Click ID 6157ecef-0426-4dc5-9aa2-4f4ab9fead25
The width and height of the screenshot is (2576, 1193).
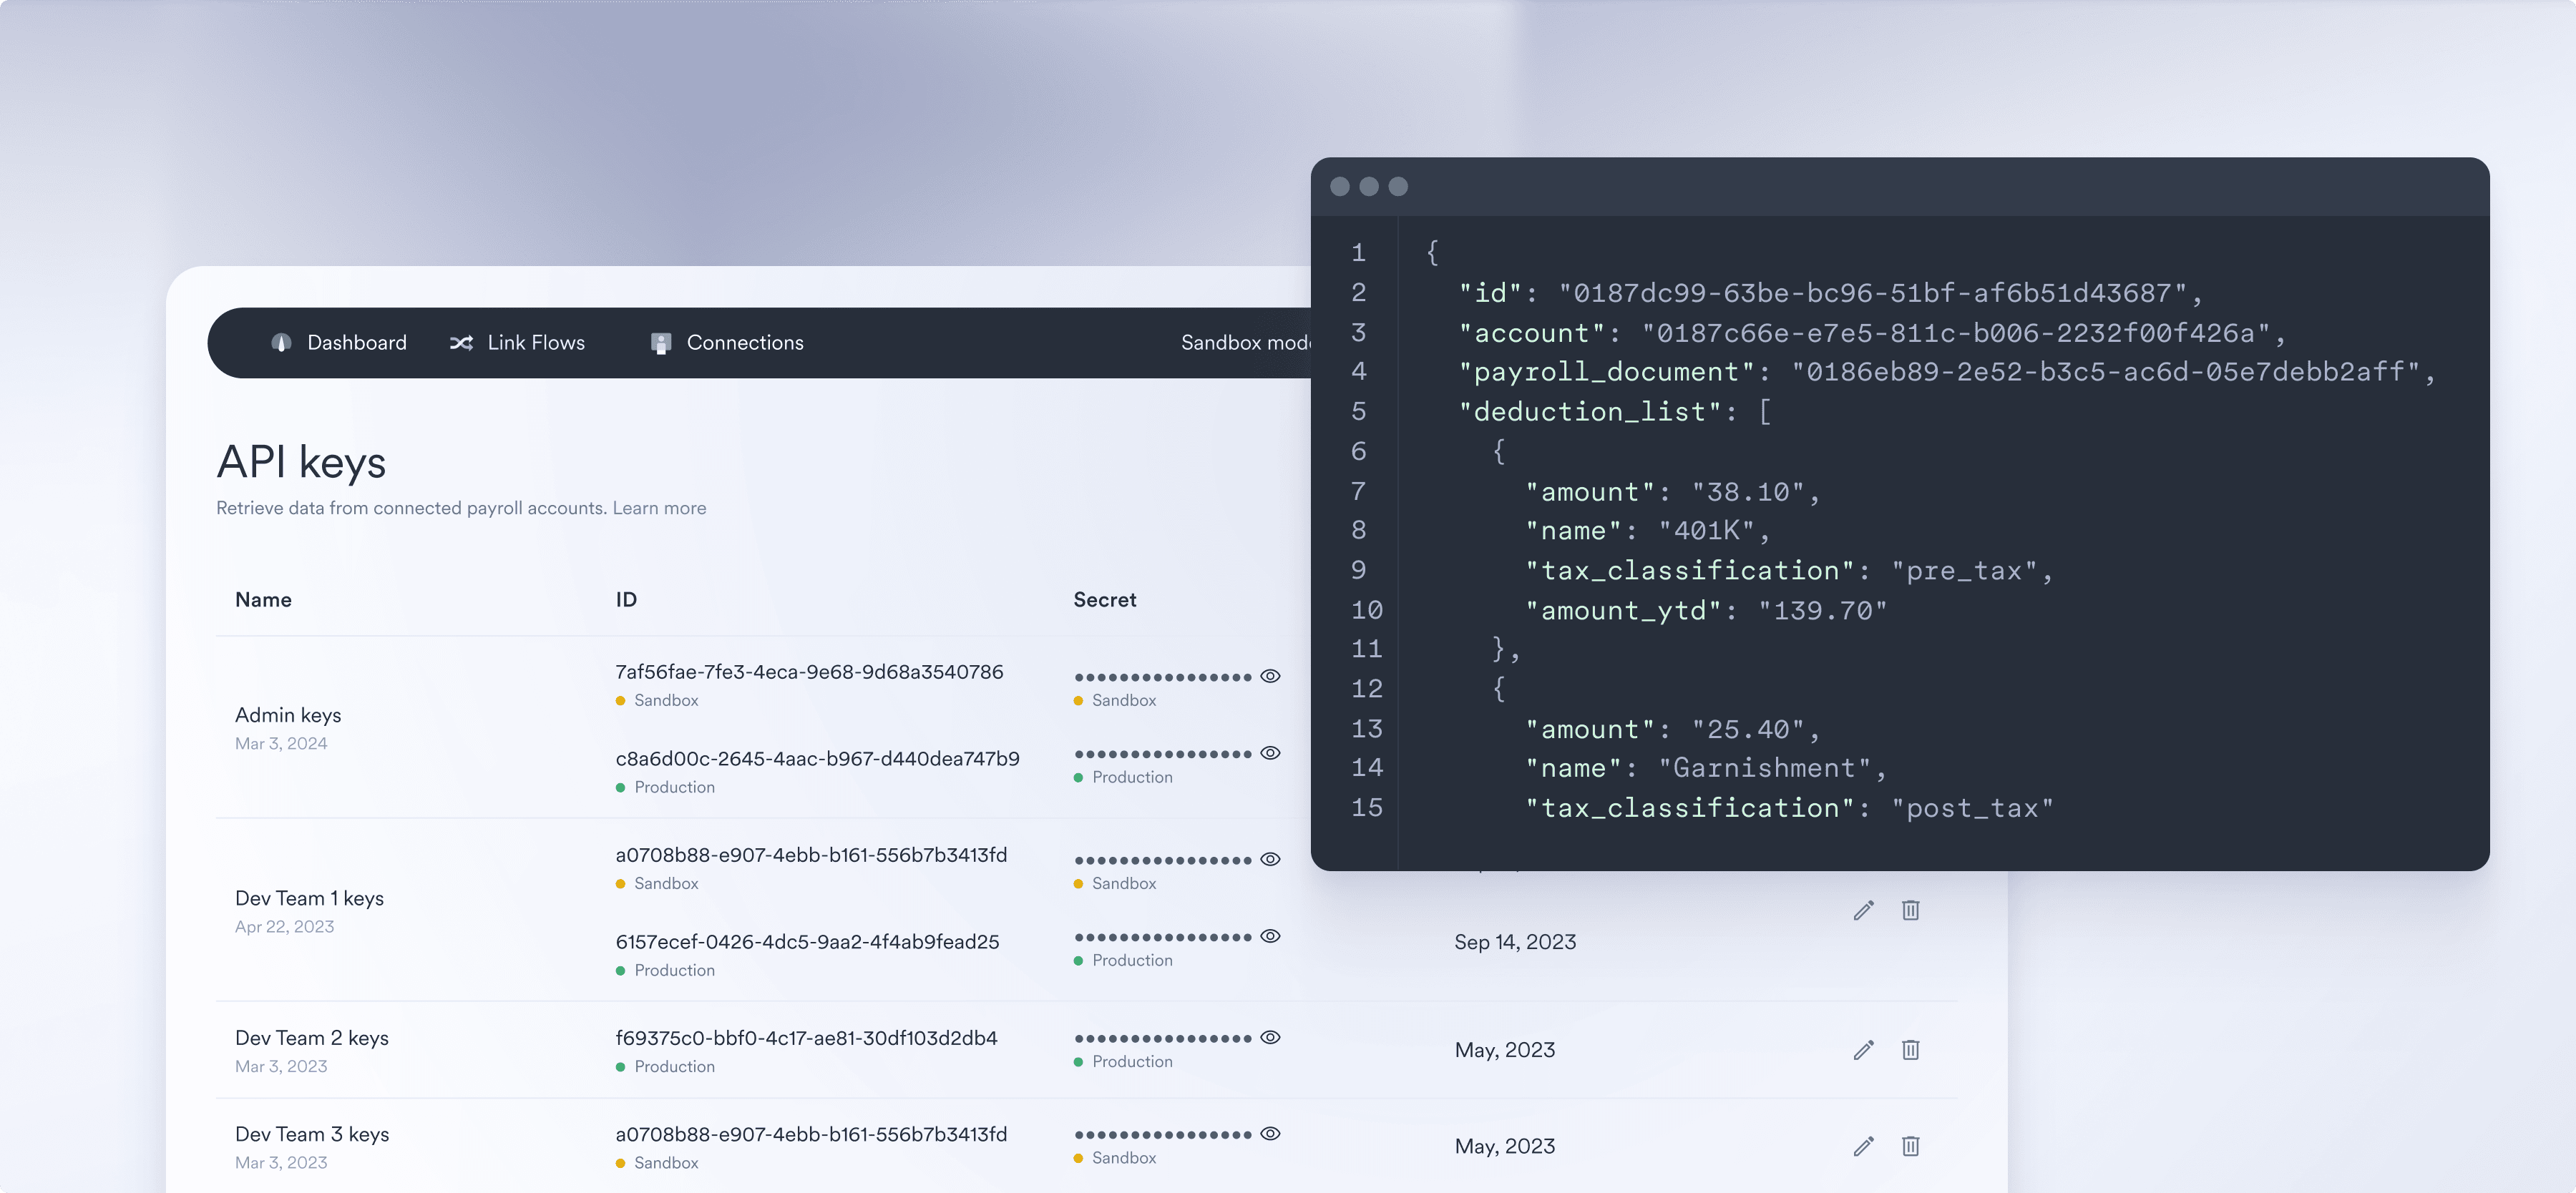tap(807, 942)
